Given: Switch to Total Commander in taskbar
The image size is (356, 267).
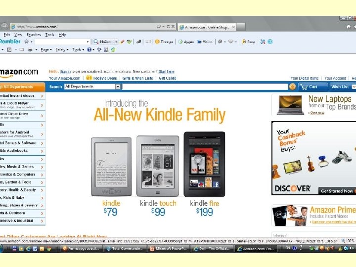Looking at the screenshot, I should (x=126, y=249).
